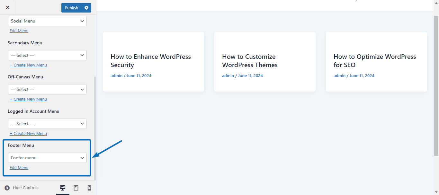
Task: Close the Customizer with the X icon
Action: click(x=8, y=7)
